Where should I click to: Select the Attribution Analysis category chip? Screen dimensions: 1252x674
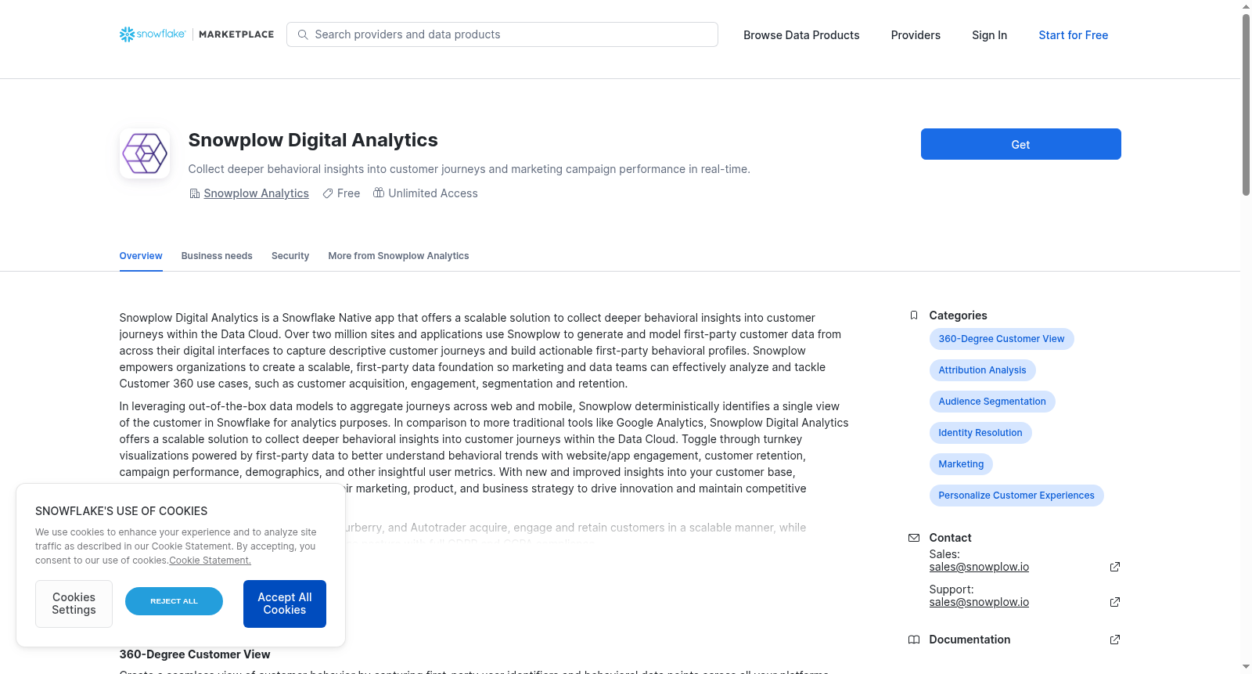pyautogui.click(x=982, y=370)
